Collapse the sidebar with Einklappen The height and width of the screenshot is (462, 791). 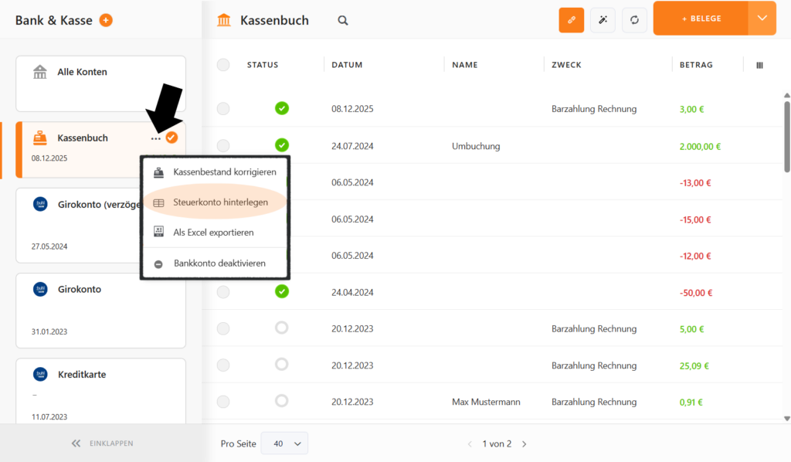pyautogui.click(x=101, y=443)
